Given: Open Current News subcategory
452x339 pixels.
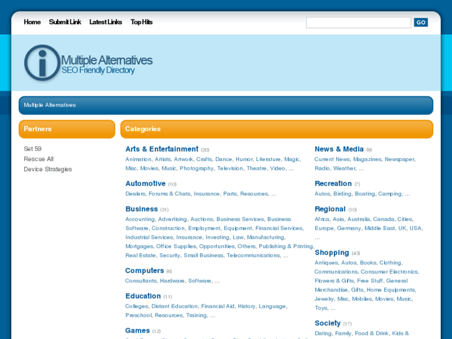Looking at the screenshot, I should click(x=332, y=159).
